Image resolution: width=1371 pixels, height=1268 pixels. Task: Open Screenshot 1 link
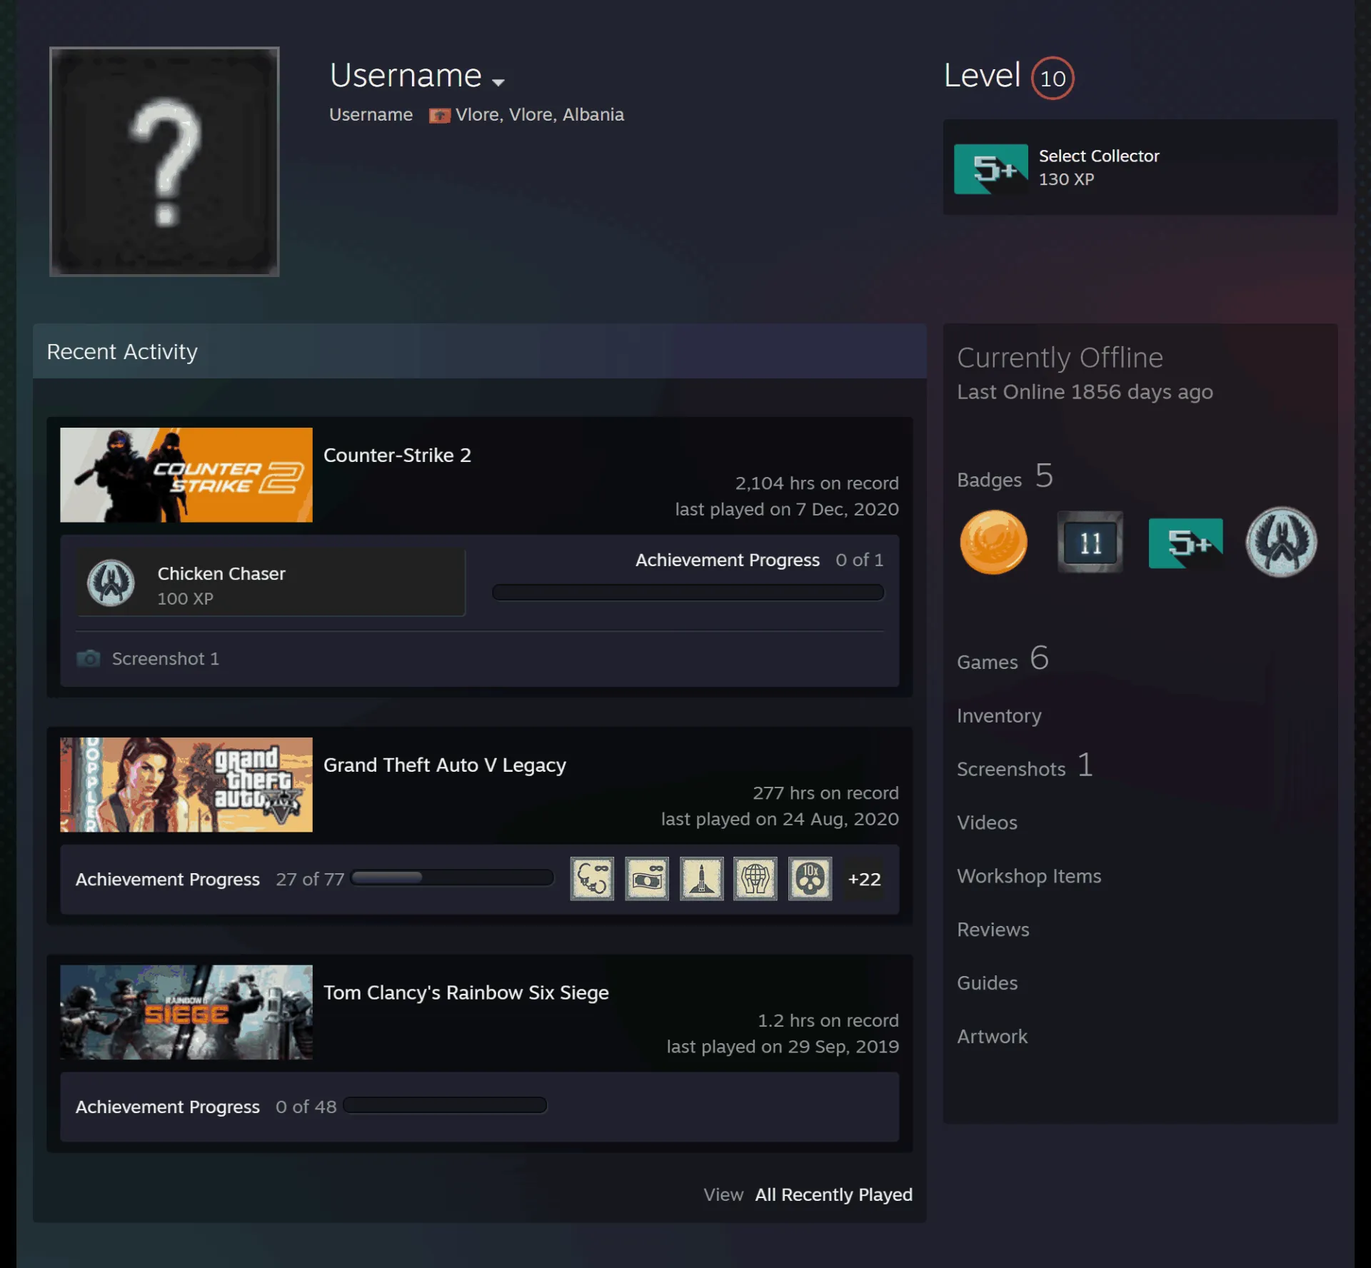pyautogui.click(x=165, y=658)
